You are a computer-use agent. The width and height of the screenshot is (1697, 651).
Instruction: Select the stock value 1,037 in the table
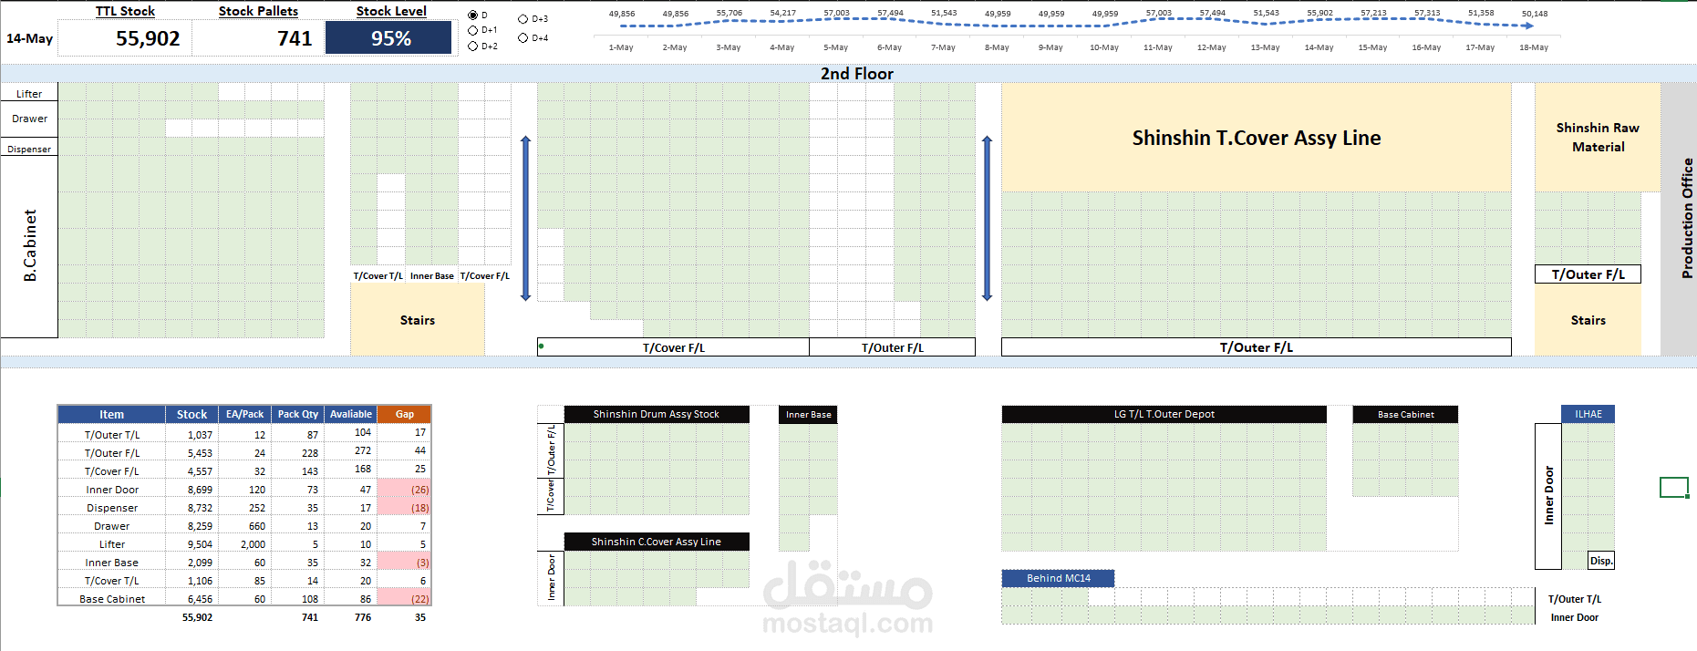tap(200, 435)
